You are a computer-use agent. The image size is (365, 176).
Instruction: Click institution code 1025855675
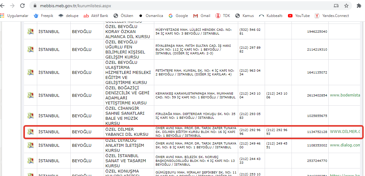[317, 115]
